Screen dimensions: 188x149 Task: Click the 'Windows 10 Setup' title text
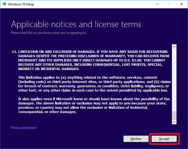click(21, 4)
